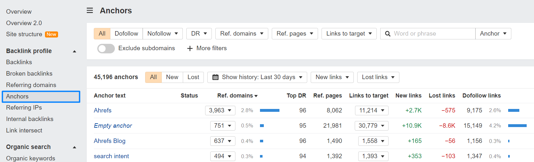The width and height of the screenshot is (534, 162).
Task: Select the New anchors tab
Action: tap(172, 77)
